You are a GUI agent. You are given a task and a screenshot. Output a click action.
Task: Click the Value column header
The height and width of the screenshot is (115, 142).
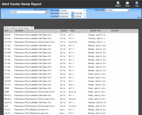[x=78, y=31]
